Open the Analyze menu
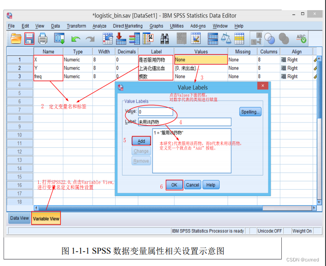 (x=99, y=26)
